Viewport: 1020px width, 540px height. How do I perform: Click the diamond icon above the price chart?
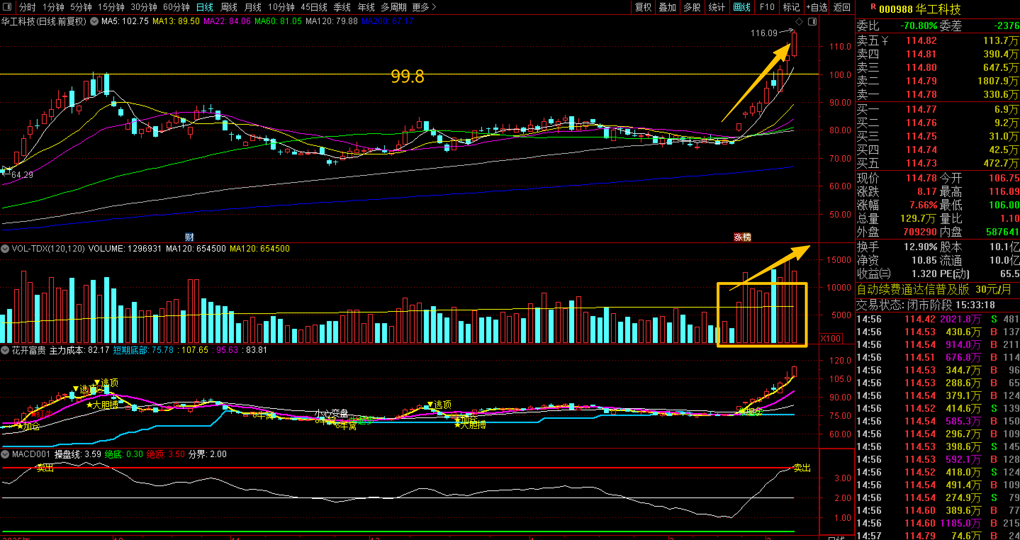[x=799, y=22]
